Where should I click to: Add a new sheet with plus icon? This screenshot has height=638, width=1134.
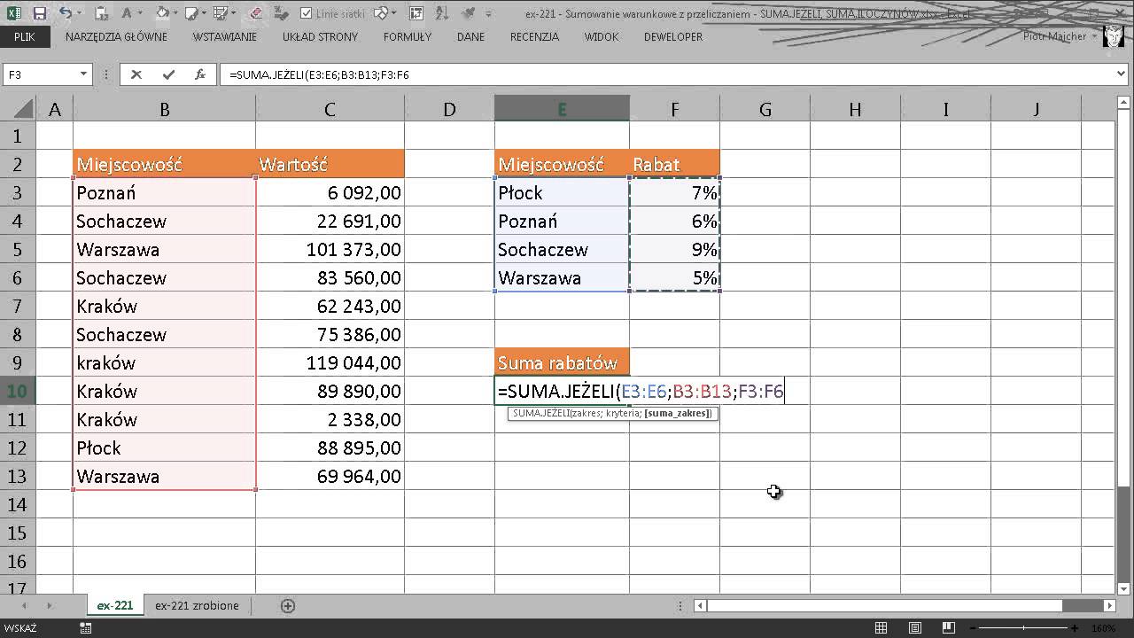click(x=287, y=606)
